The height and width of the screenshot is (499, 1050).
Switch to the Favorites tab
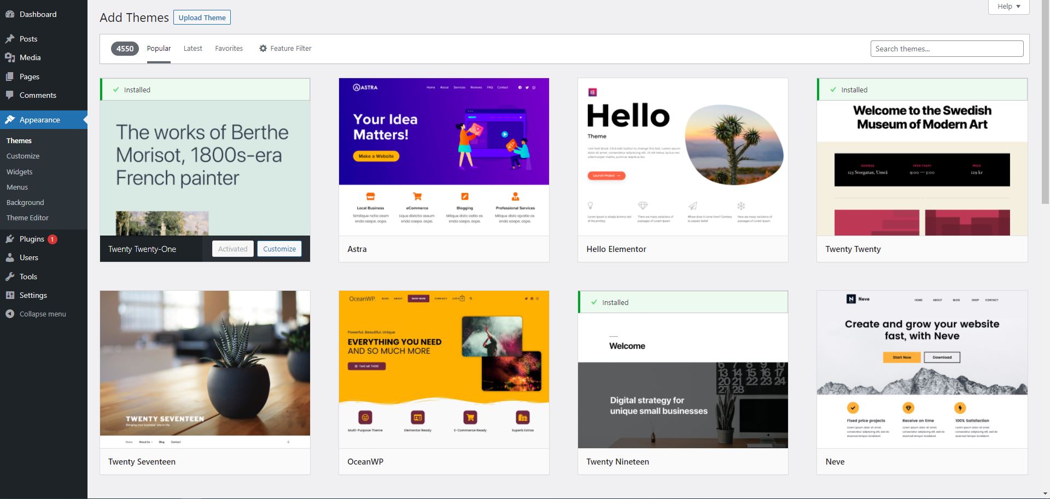coord(229,49)
